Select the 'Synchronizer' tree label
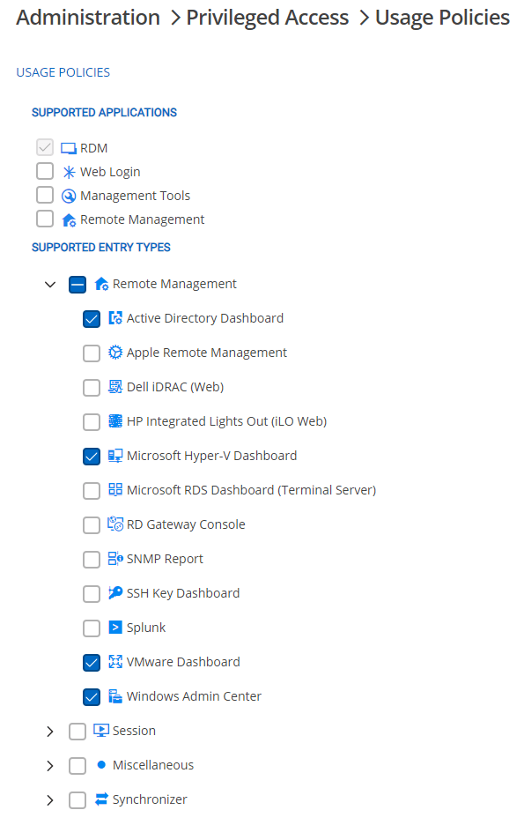524x825 pixels. click(150, 799)
